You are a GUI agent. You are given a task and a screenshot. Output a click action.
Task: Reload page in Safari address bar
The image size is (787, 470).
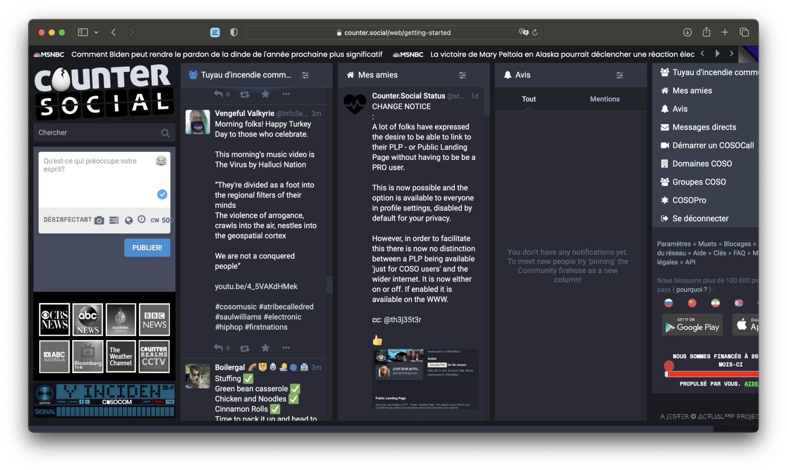535,32
